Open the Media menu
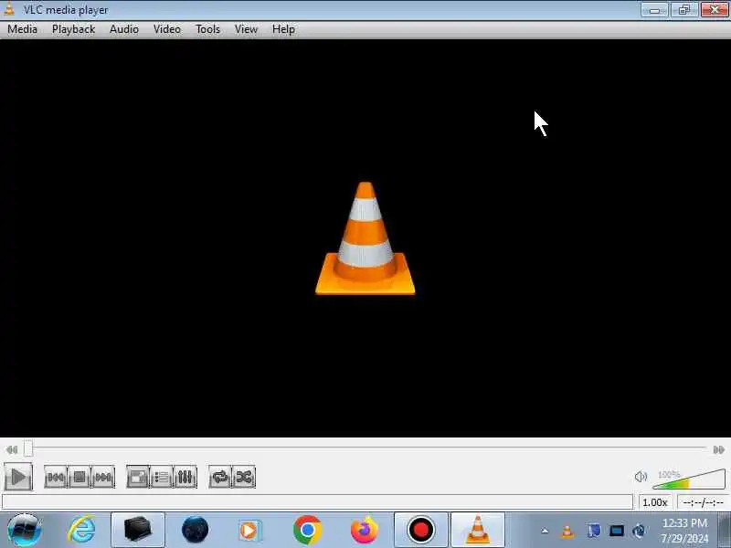The image size is (731, 548). [22, 29]
